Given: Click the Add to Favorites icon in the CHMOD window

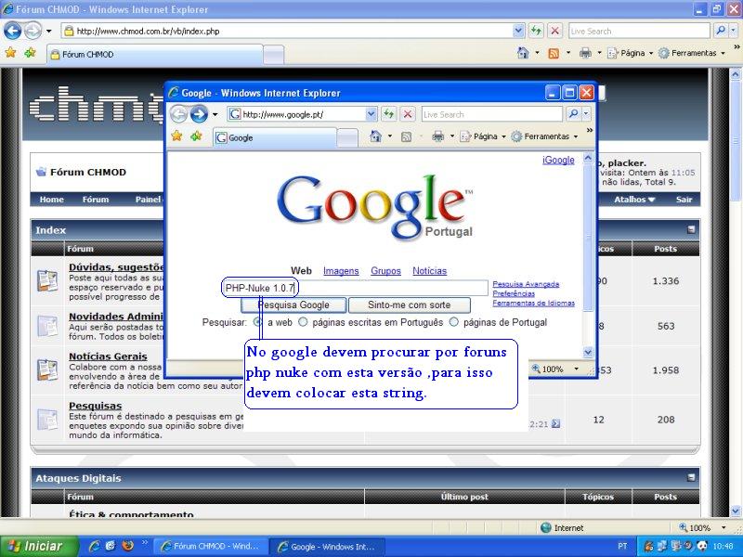Looking at the screenshot, I should 31,53.
